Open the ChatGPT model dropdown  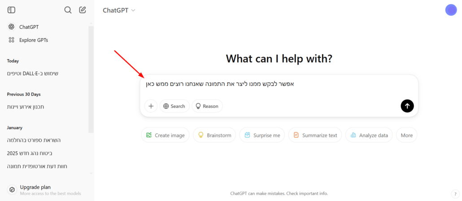(x=119, y=10)
